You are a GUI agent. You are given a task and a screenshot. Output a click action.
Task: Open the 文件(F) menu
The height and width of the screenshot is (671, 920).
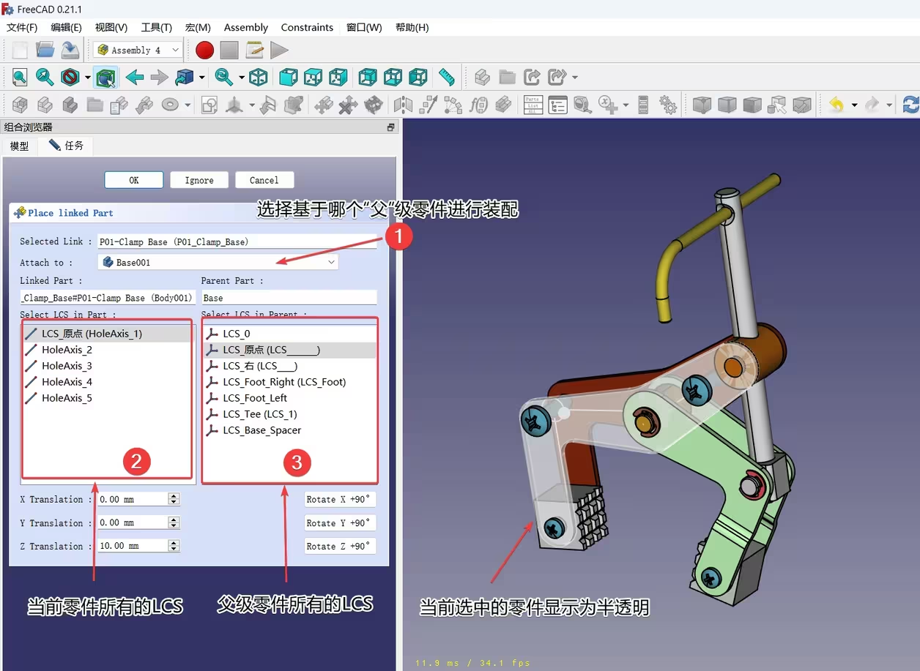click(22, 27)
